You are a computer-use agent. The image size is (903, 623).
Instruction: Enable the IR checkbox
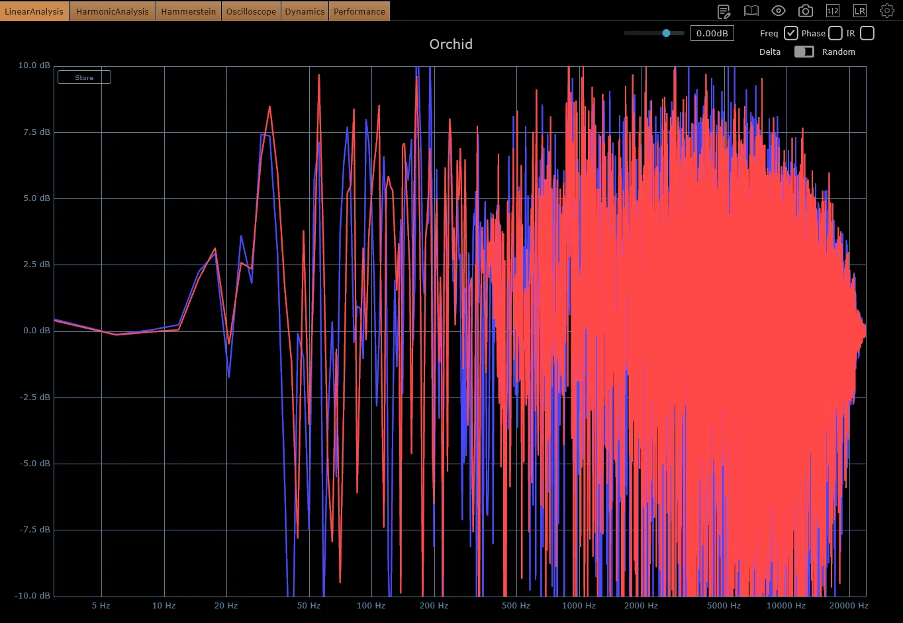pyautogui.click(x=867, y=33)
